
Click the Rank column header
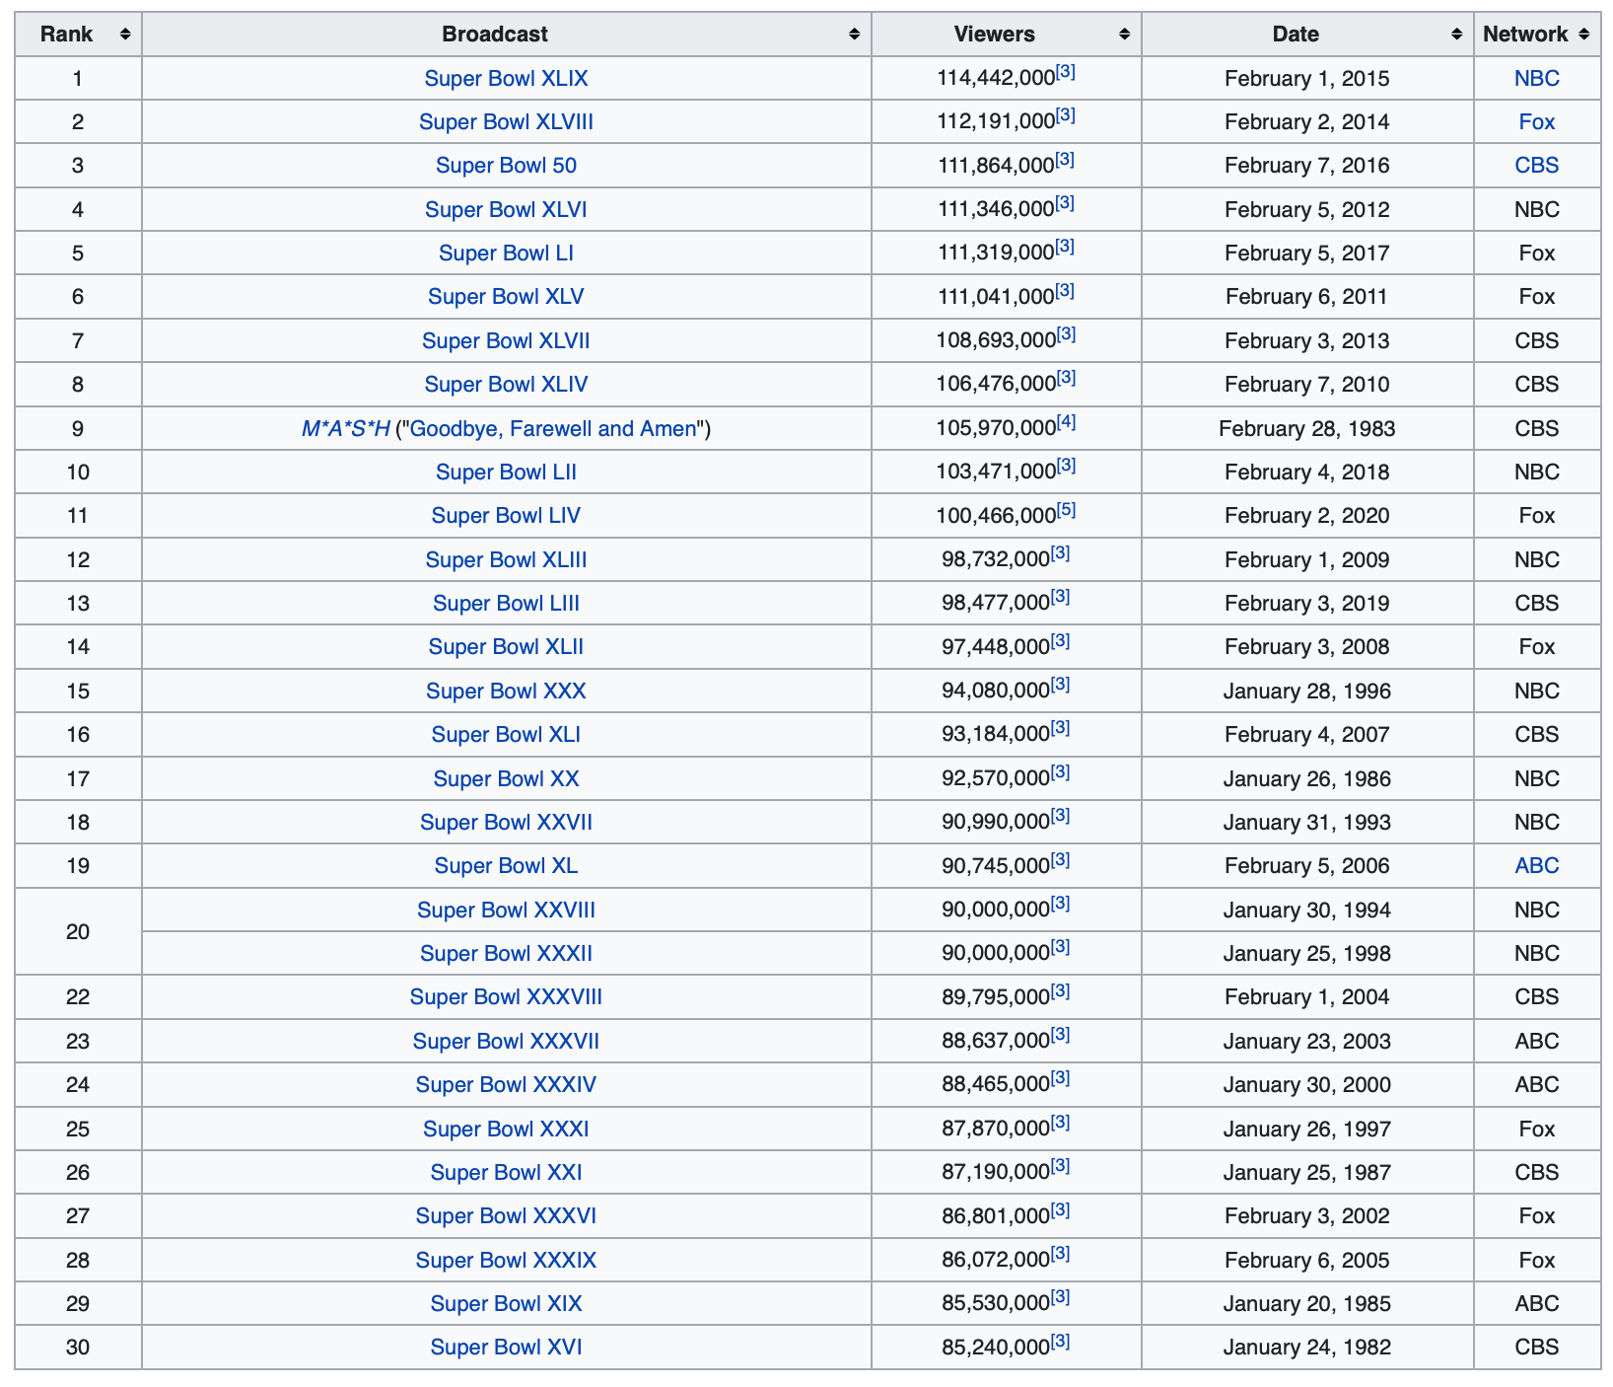pyautogui.click(x=78, y=35)
